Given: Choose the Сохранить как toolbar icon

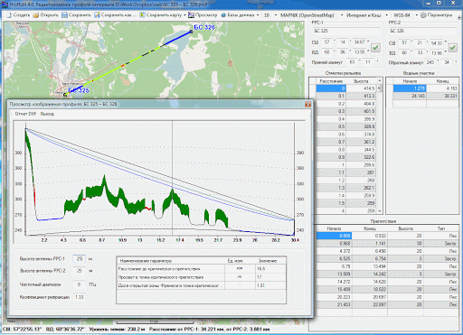Looking at the screenshot, I should [x=97, y=15].
